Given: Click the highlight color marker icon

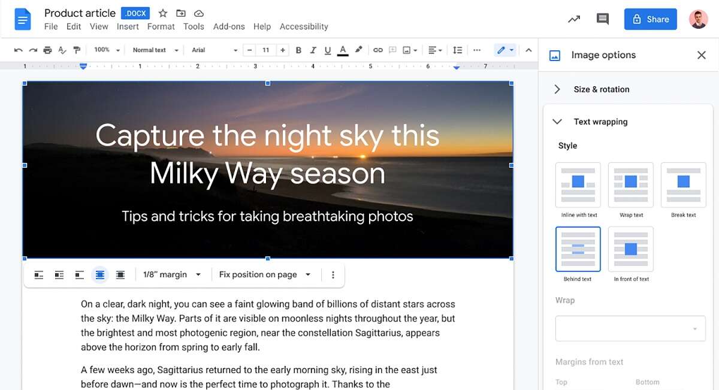Looking at the screenshot, I should point(358,50).
